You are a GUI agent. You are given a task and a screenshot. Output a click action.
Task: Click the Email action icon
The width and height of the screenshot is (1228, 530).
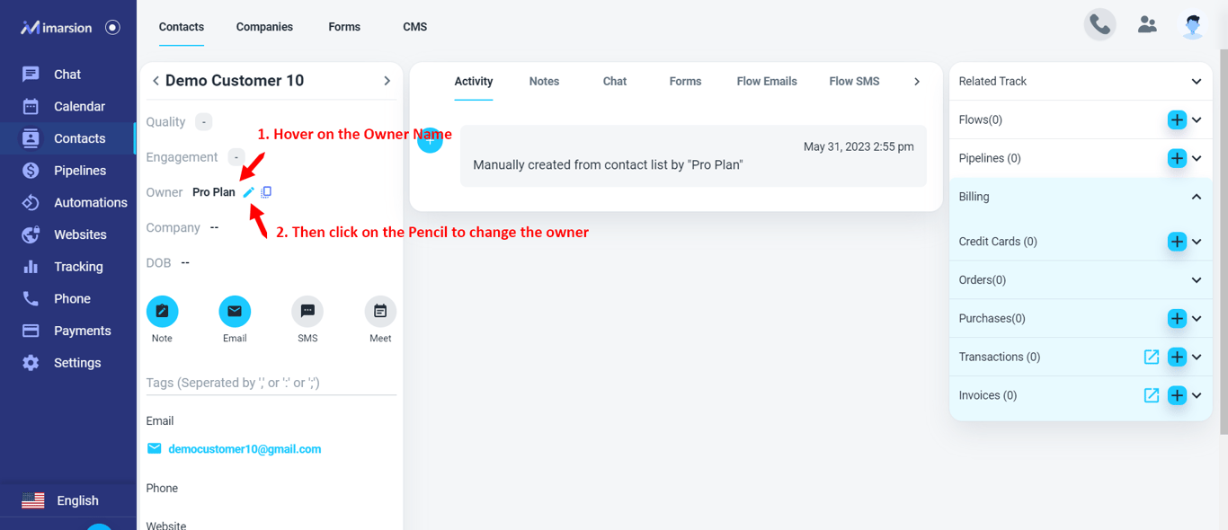click(235, 312)
